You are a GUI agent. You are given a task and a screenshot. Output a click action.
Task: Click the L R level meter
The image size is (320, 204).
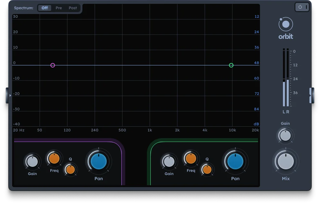pyautogui.click(x=286, y=78)
